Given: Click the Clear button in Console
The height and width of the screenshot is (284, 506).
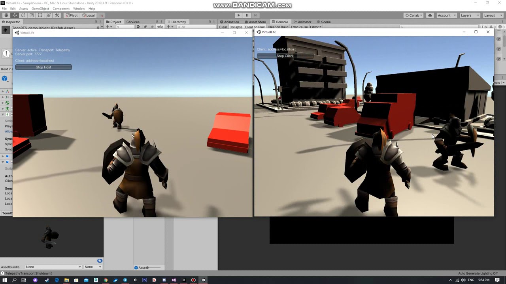Looking at the screenshot, I should click(x=223, y=27).
